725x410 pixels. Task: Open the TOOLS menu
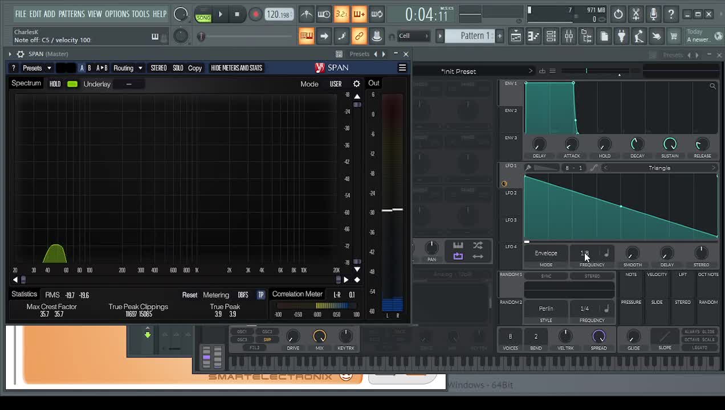pos(141,14)
